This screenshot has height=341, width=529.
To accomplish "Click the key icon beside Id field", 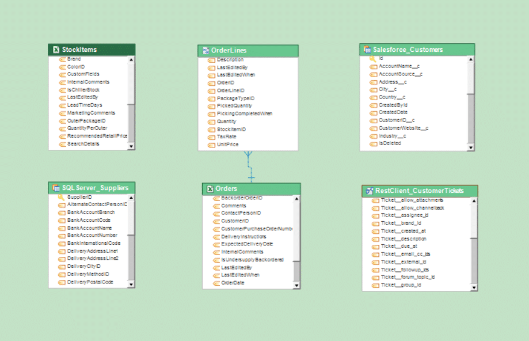I will click(372, 59).
